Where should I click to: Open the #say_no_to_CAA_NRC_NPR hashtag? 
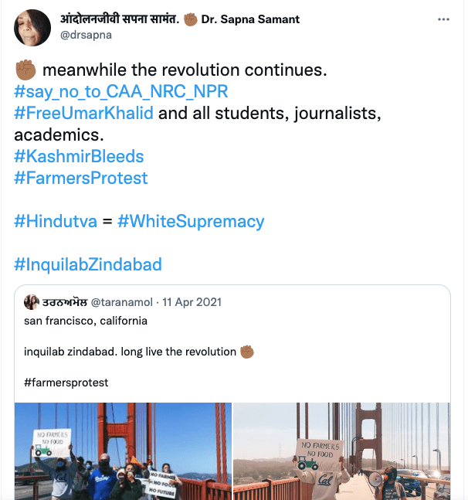point(121,93)
